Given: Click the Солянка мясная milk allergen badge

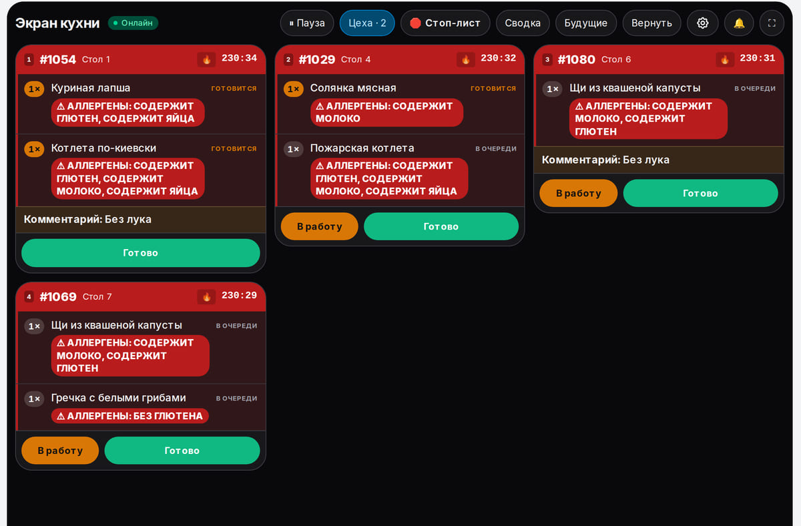Looking at the screenshot, I should (x=386, y=112).
